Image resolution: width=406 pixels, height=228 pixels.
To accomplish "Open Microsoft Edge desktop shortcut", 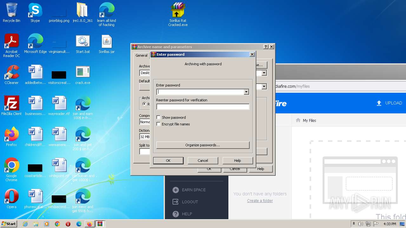I will click(x=35, y=44).
